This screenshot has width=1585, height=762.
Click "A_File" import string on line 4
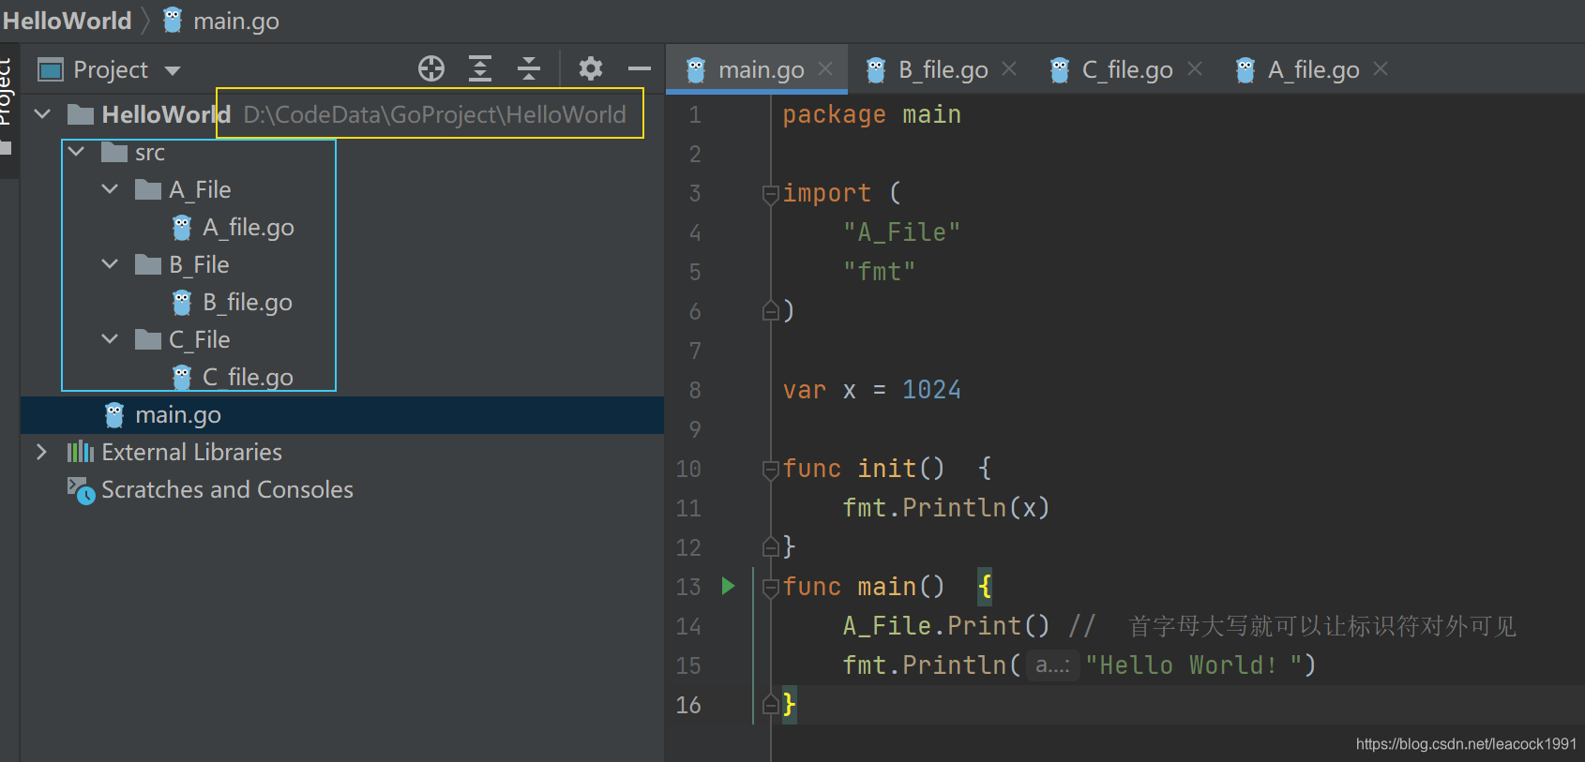coord(901,232)
